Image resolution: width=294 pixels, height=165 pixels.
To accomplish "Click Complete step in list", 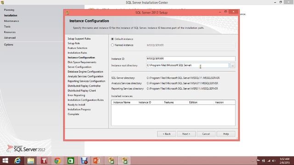I will [73, 114].
